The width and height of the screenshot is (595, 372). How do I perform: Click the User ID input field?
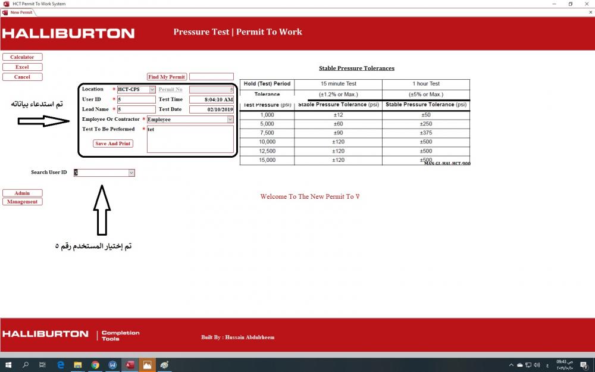136,99
